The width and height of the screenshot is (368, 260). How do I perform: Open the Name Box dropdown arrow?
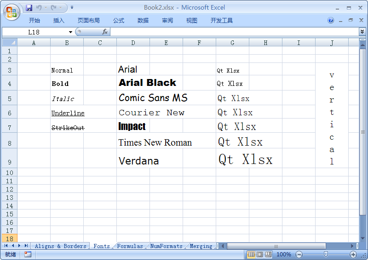pos(70,32)
